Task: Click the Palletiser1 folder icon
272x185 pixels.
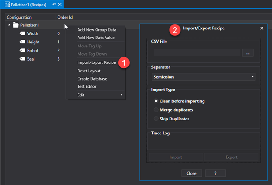Action: click(x=15, y=25)
